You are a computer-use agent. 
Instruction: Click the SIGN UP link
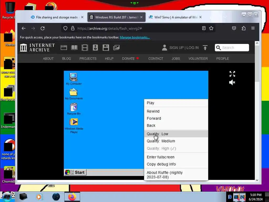tap(177, 48)
